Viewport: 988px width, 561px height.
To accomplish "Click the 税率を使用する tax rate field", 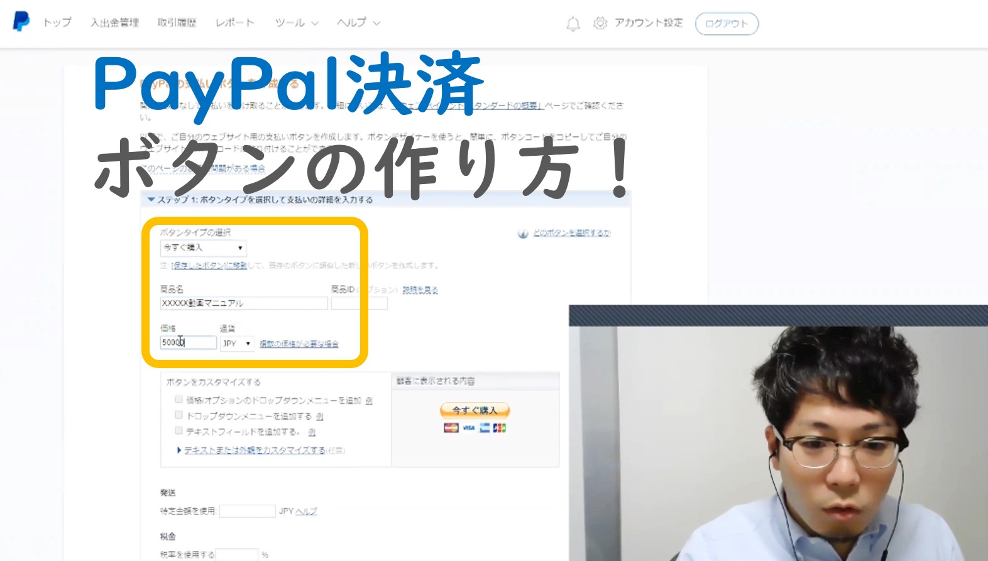I will 237,554.
